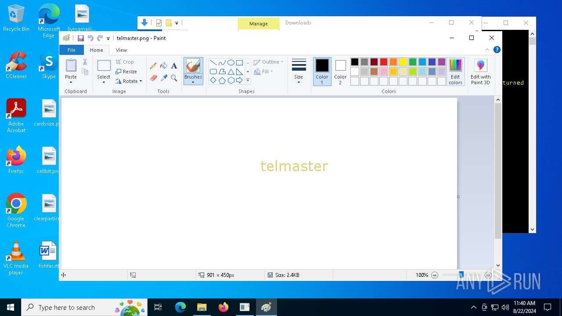Click the zoom slider handle
This screenshot has height=316, width=562.
click(x=461, y=275)
